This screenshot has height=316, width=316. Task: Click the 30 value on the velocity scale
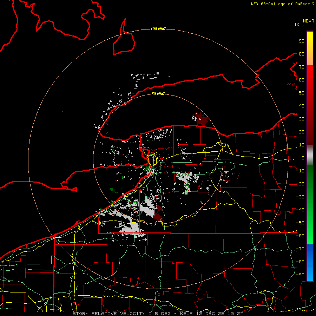click(x=302, y=119)
